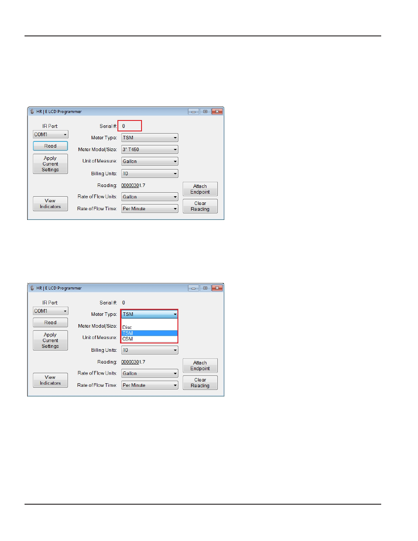The width and height of the screenshot is (418, 541).
Task: Click the Reading value in upper window
Action: click(x=133, y=185)
